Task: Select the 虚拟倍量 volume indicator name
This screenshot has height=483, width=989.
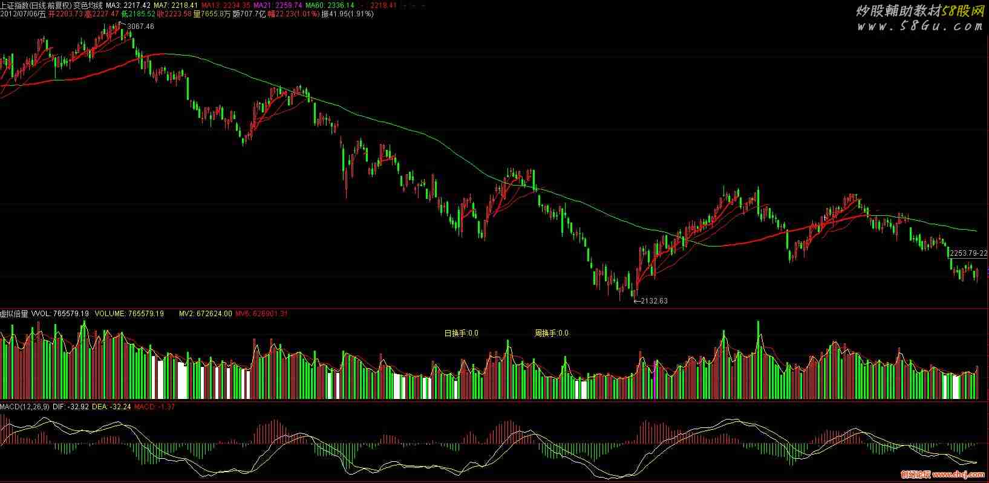Action: (x=14, y=314)
